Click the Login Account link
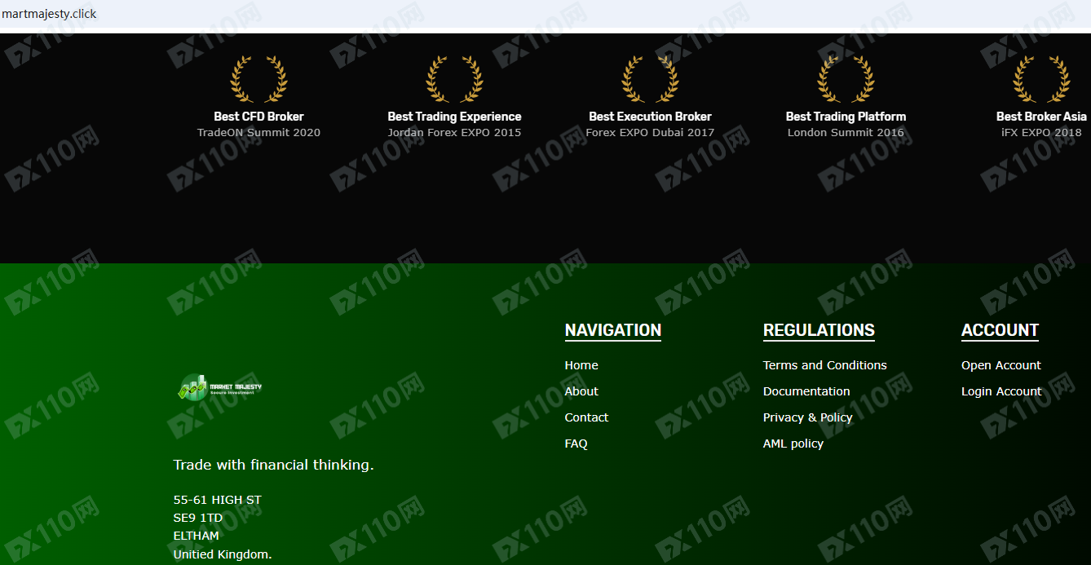The height and width of the screenshot is (565, 1091). click(x=1000, y=391)
